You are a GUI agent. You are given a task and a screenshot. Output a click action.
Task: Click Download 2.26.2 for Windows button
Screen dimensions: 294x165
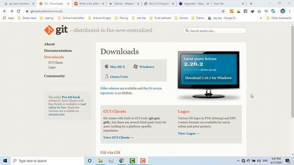click(x=208, y=78)
